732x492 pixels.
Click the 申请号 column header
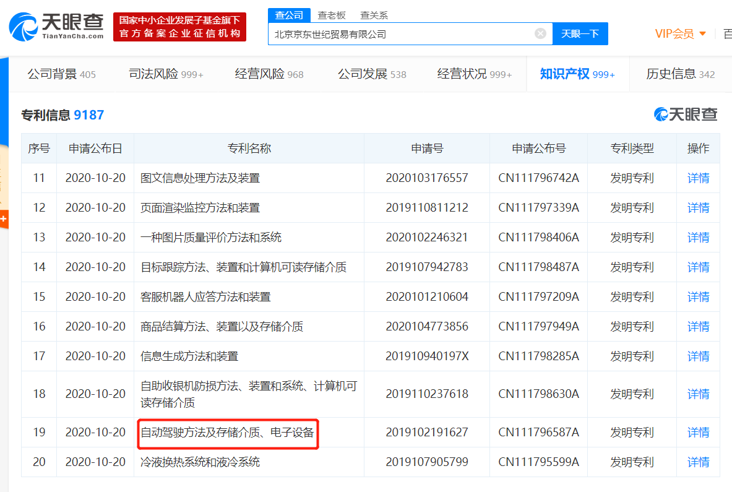click(x=427, y=149)
